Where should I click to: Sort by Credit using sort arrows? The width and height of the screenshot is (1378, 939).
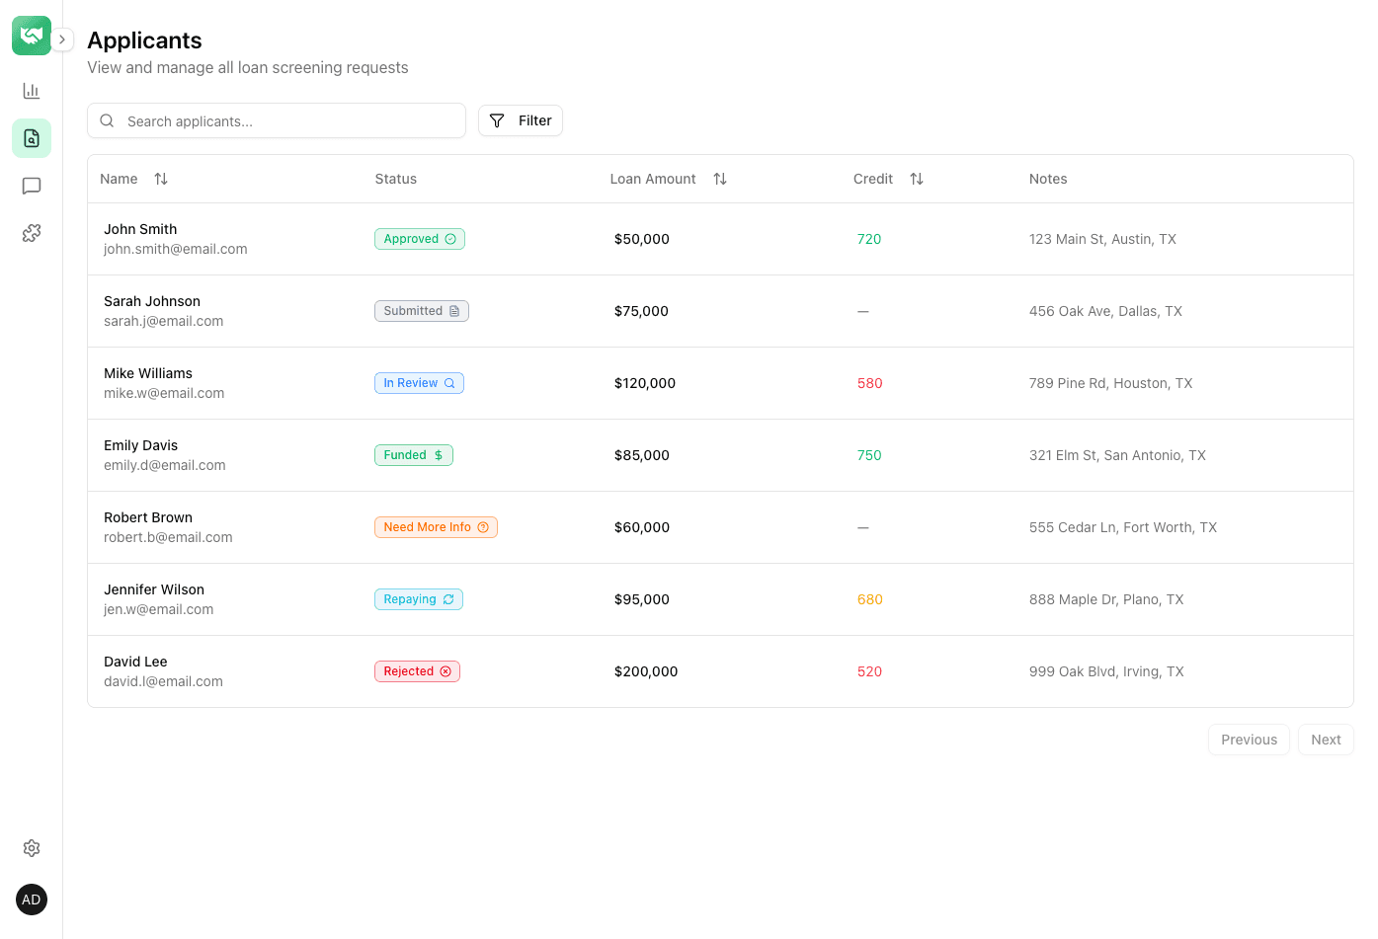917,179
